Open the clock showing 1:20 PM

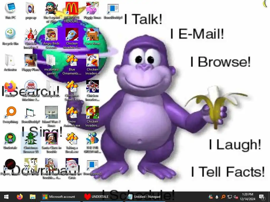[247, 197]
